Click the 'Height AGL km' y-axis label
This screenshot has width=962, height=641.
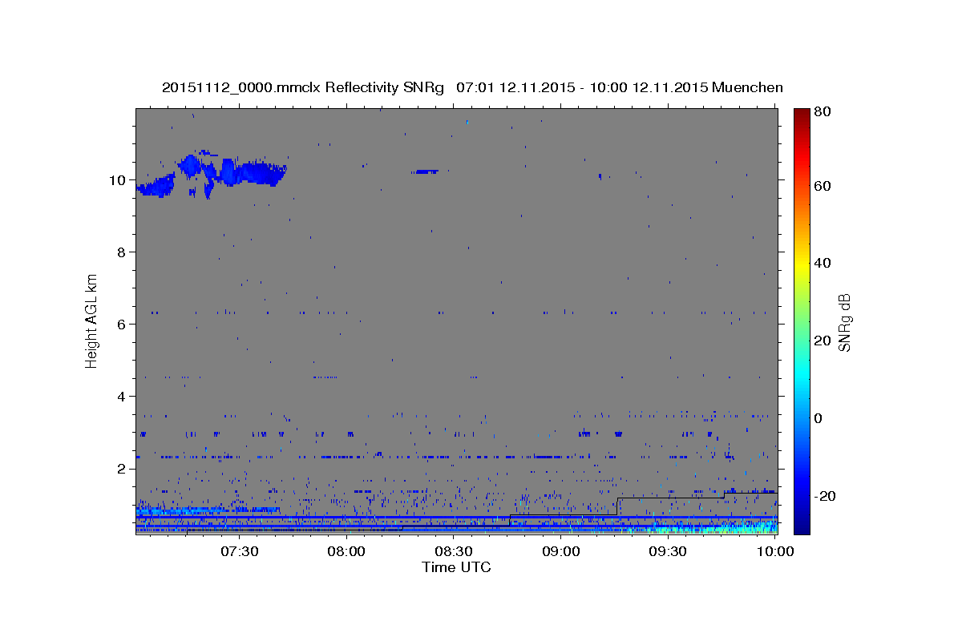coord(91,320)
